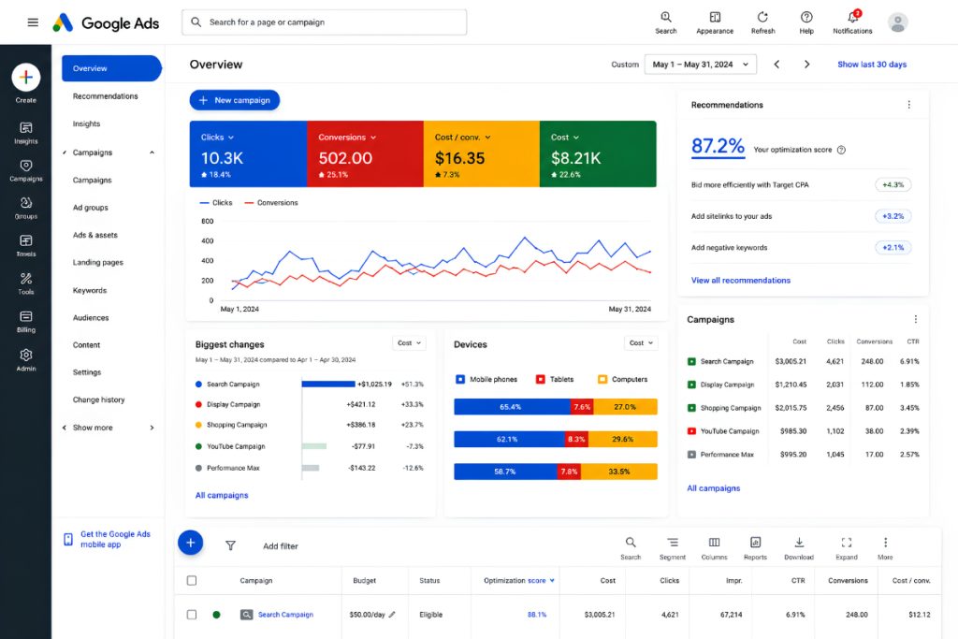Image resolution: width=958 pixels, height=639 pixels.
Task: Open Search Campaign link in table
Action: click(285, 615)
